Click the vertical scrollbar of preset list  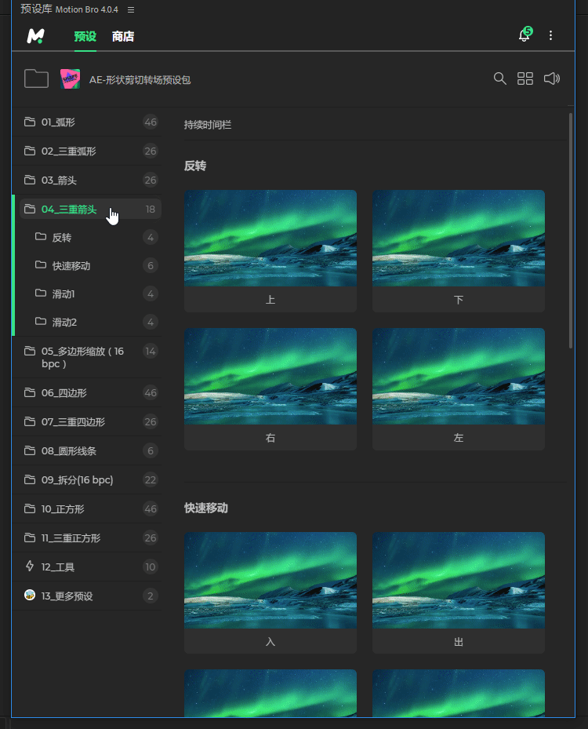pyautogui.click(x=571, y=230)
